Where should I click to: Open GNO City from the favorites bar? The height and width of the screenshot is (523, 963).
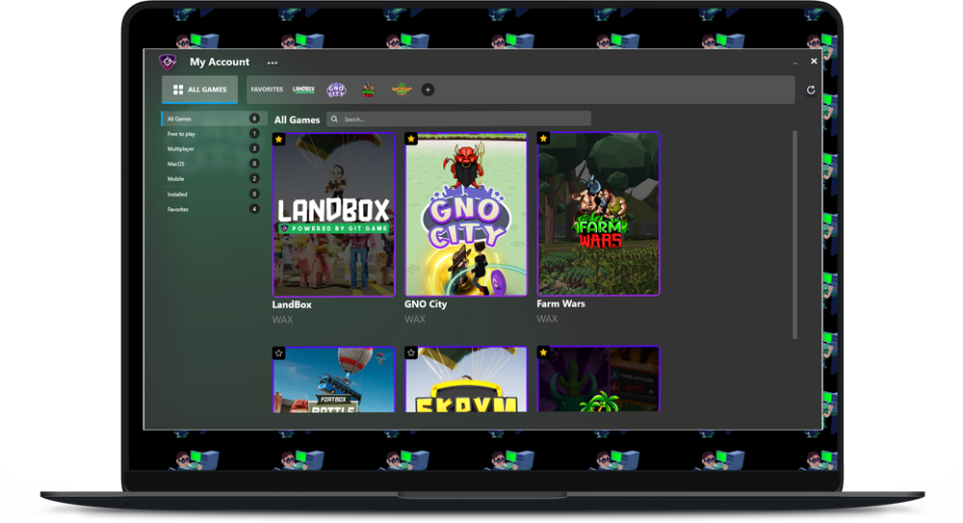click(335, 90)
